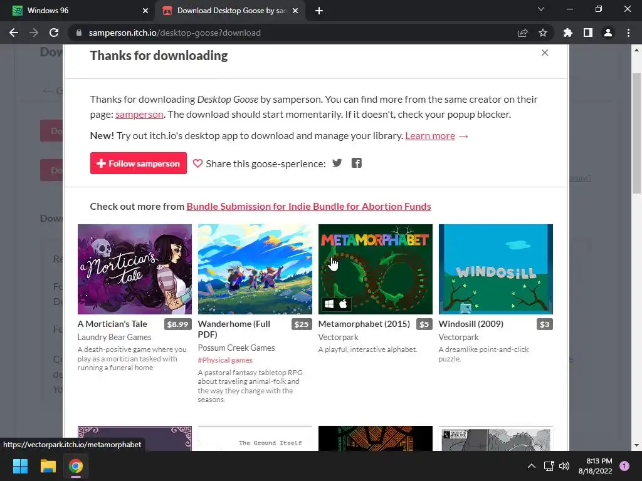Bookmark this tab with star icon
642x481 pixels.
point(543,33)
